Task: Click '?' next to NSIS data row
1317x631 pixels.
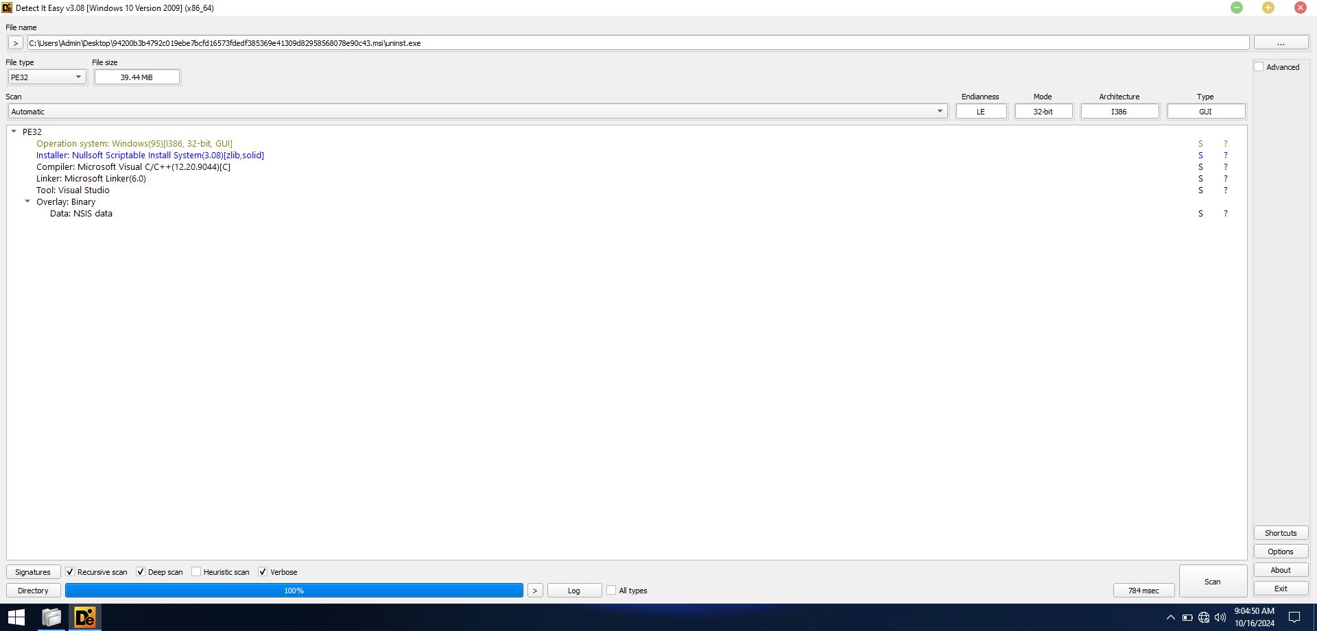Action: coord(1226,214)
